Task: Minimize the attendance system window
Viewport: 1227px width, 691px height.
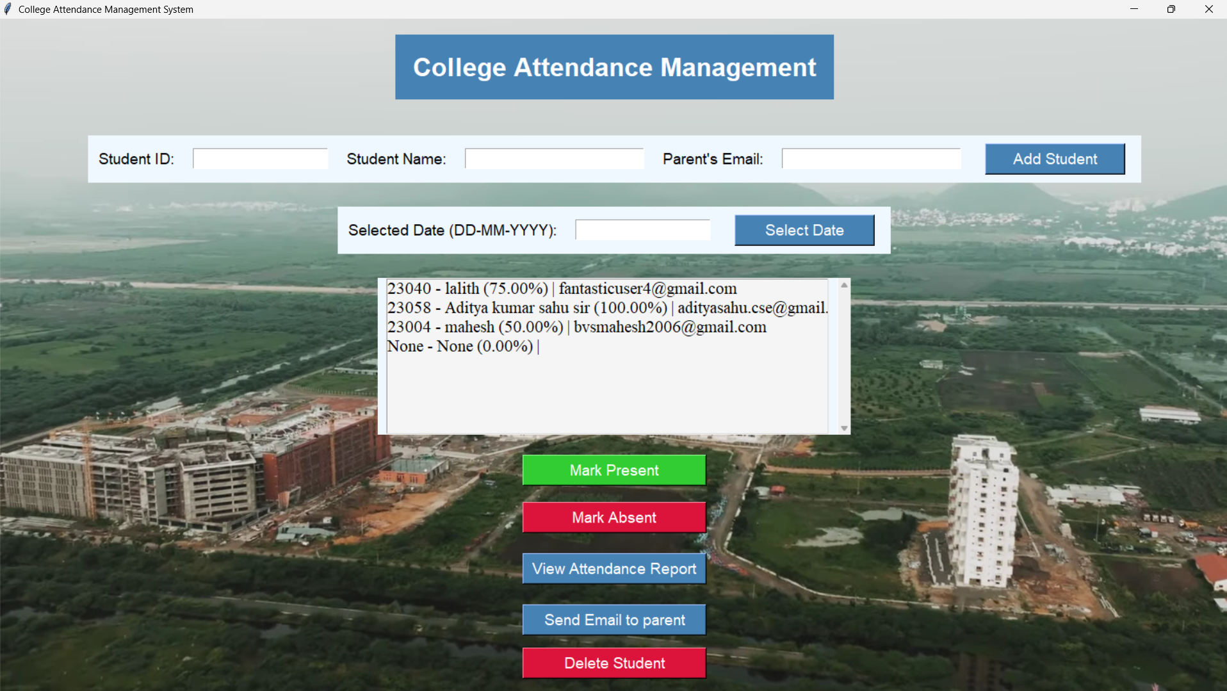Action: click(1134, 9)
